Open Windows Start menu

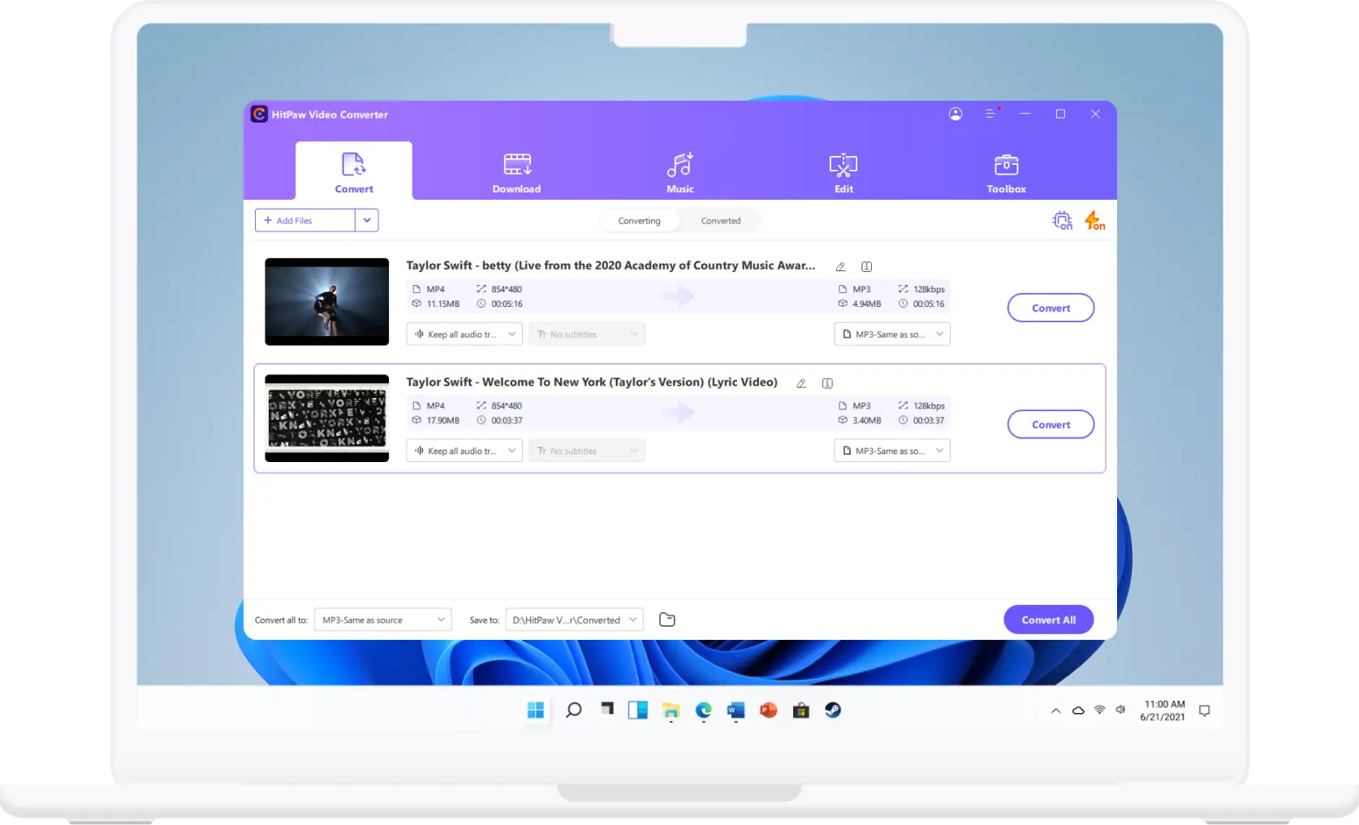pyautogui.click(x=536, y=711)
